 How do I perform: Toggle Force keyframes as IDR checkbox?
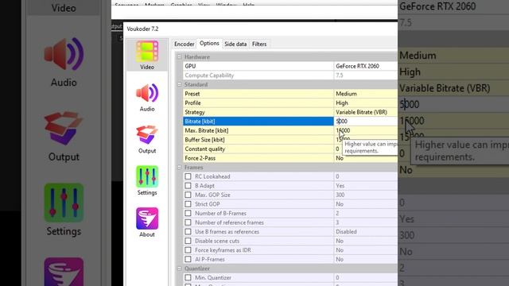(188, 250)
